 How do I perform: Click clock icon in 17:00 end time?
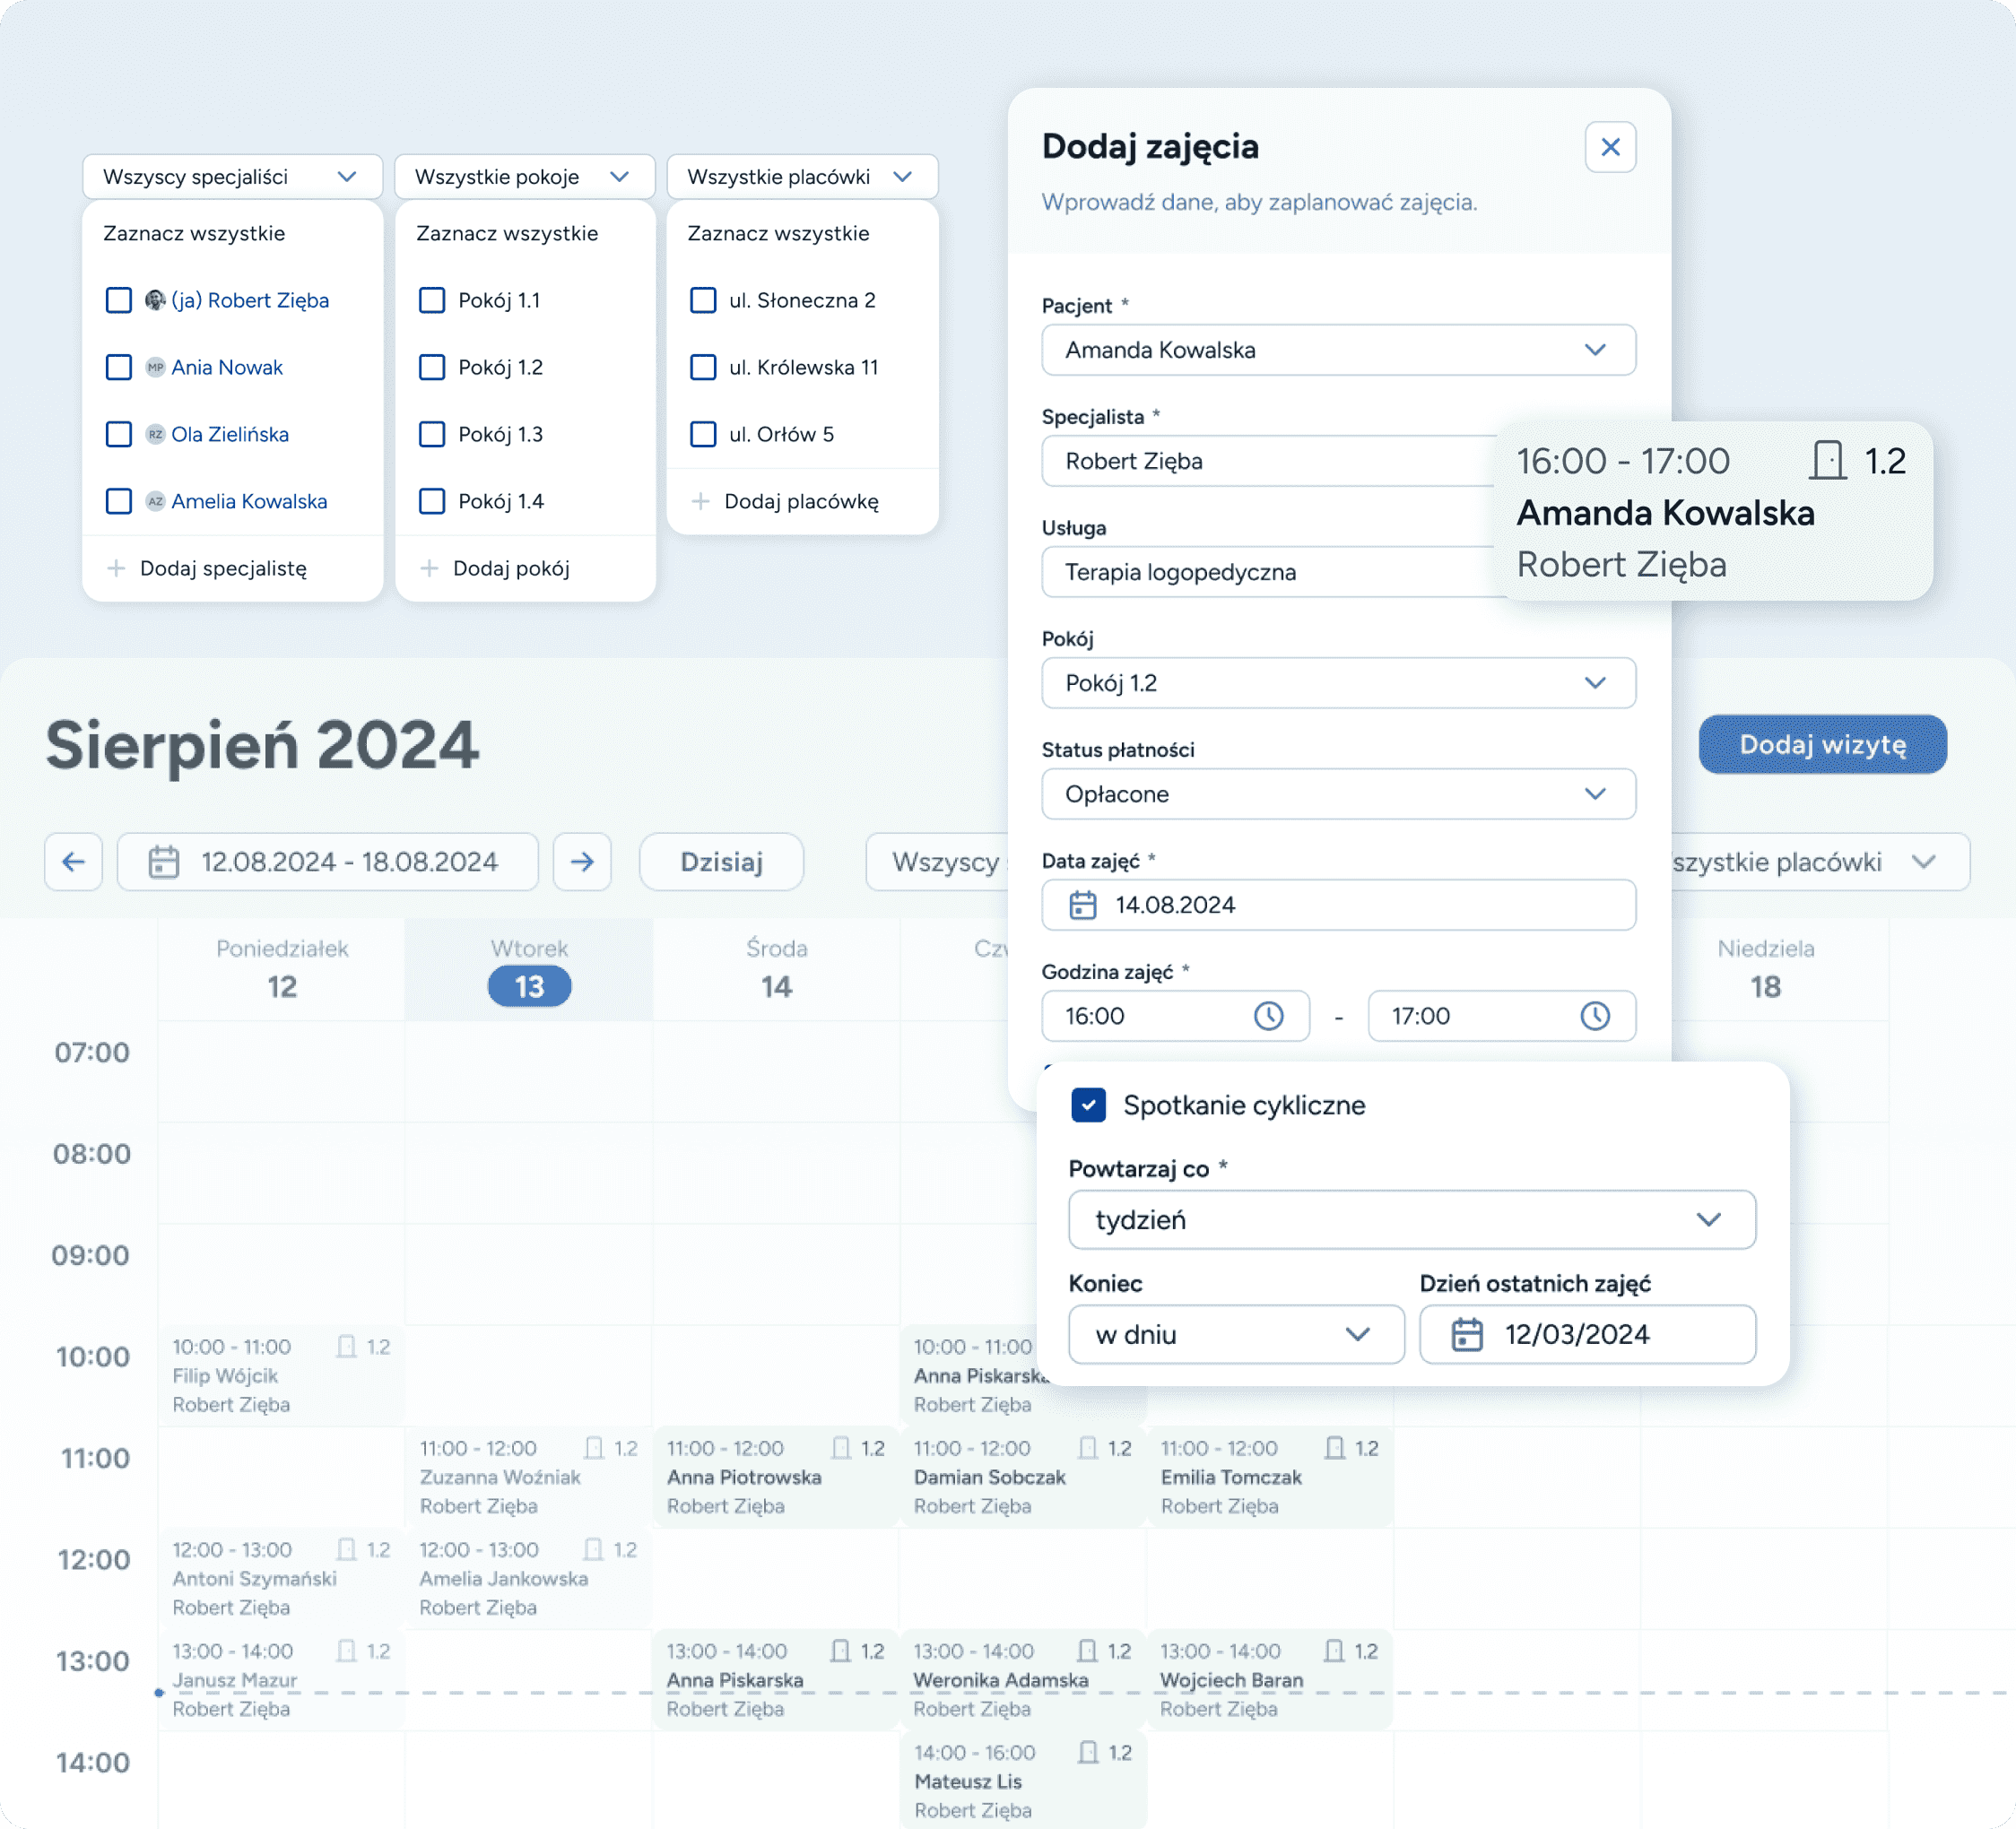pos(1594,1016)
